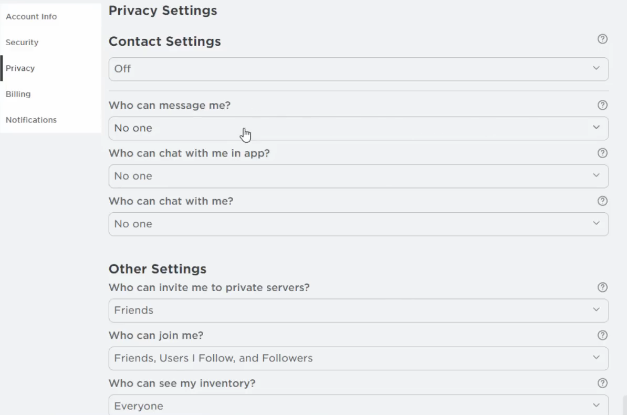Switch to the Notifications settings tab
Image resolution: width=627 pixels, height=415 pixels.
(x=31, y=120)
